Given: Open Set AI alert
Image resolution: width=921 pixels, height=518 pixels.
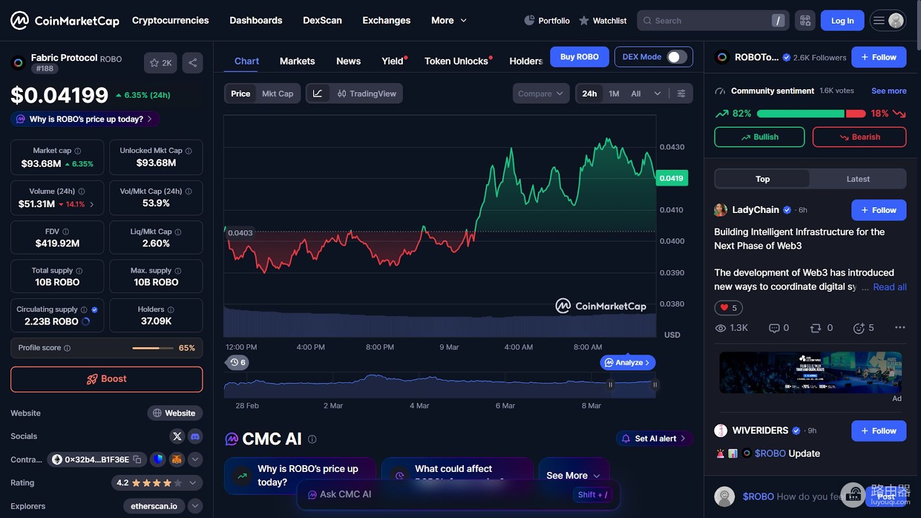Looking at the screenshot, I should [654, 439].
